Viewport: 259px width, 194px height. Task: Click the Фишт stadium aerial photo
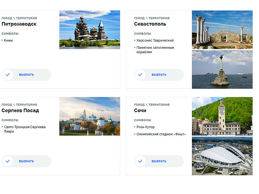[x=222, y=156]
